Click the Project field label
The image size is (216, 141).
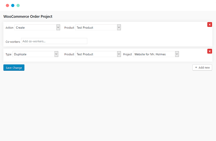pyautogui.click(x=128, y=54)
